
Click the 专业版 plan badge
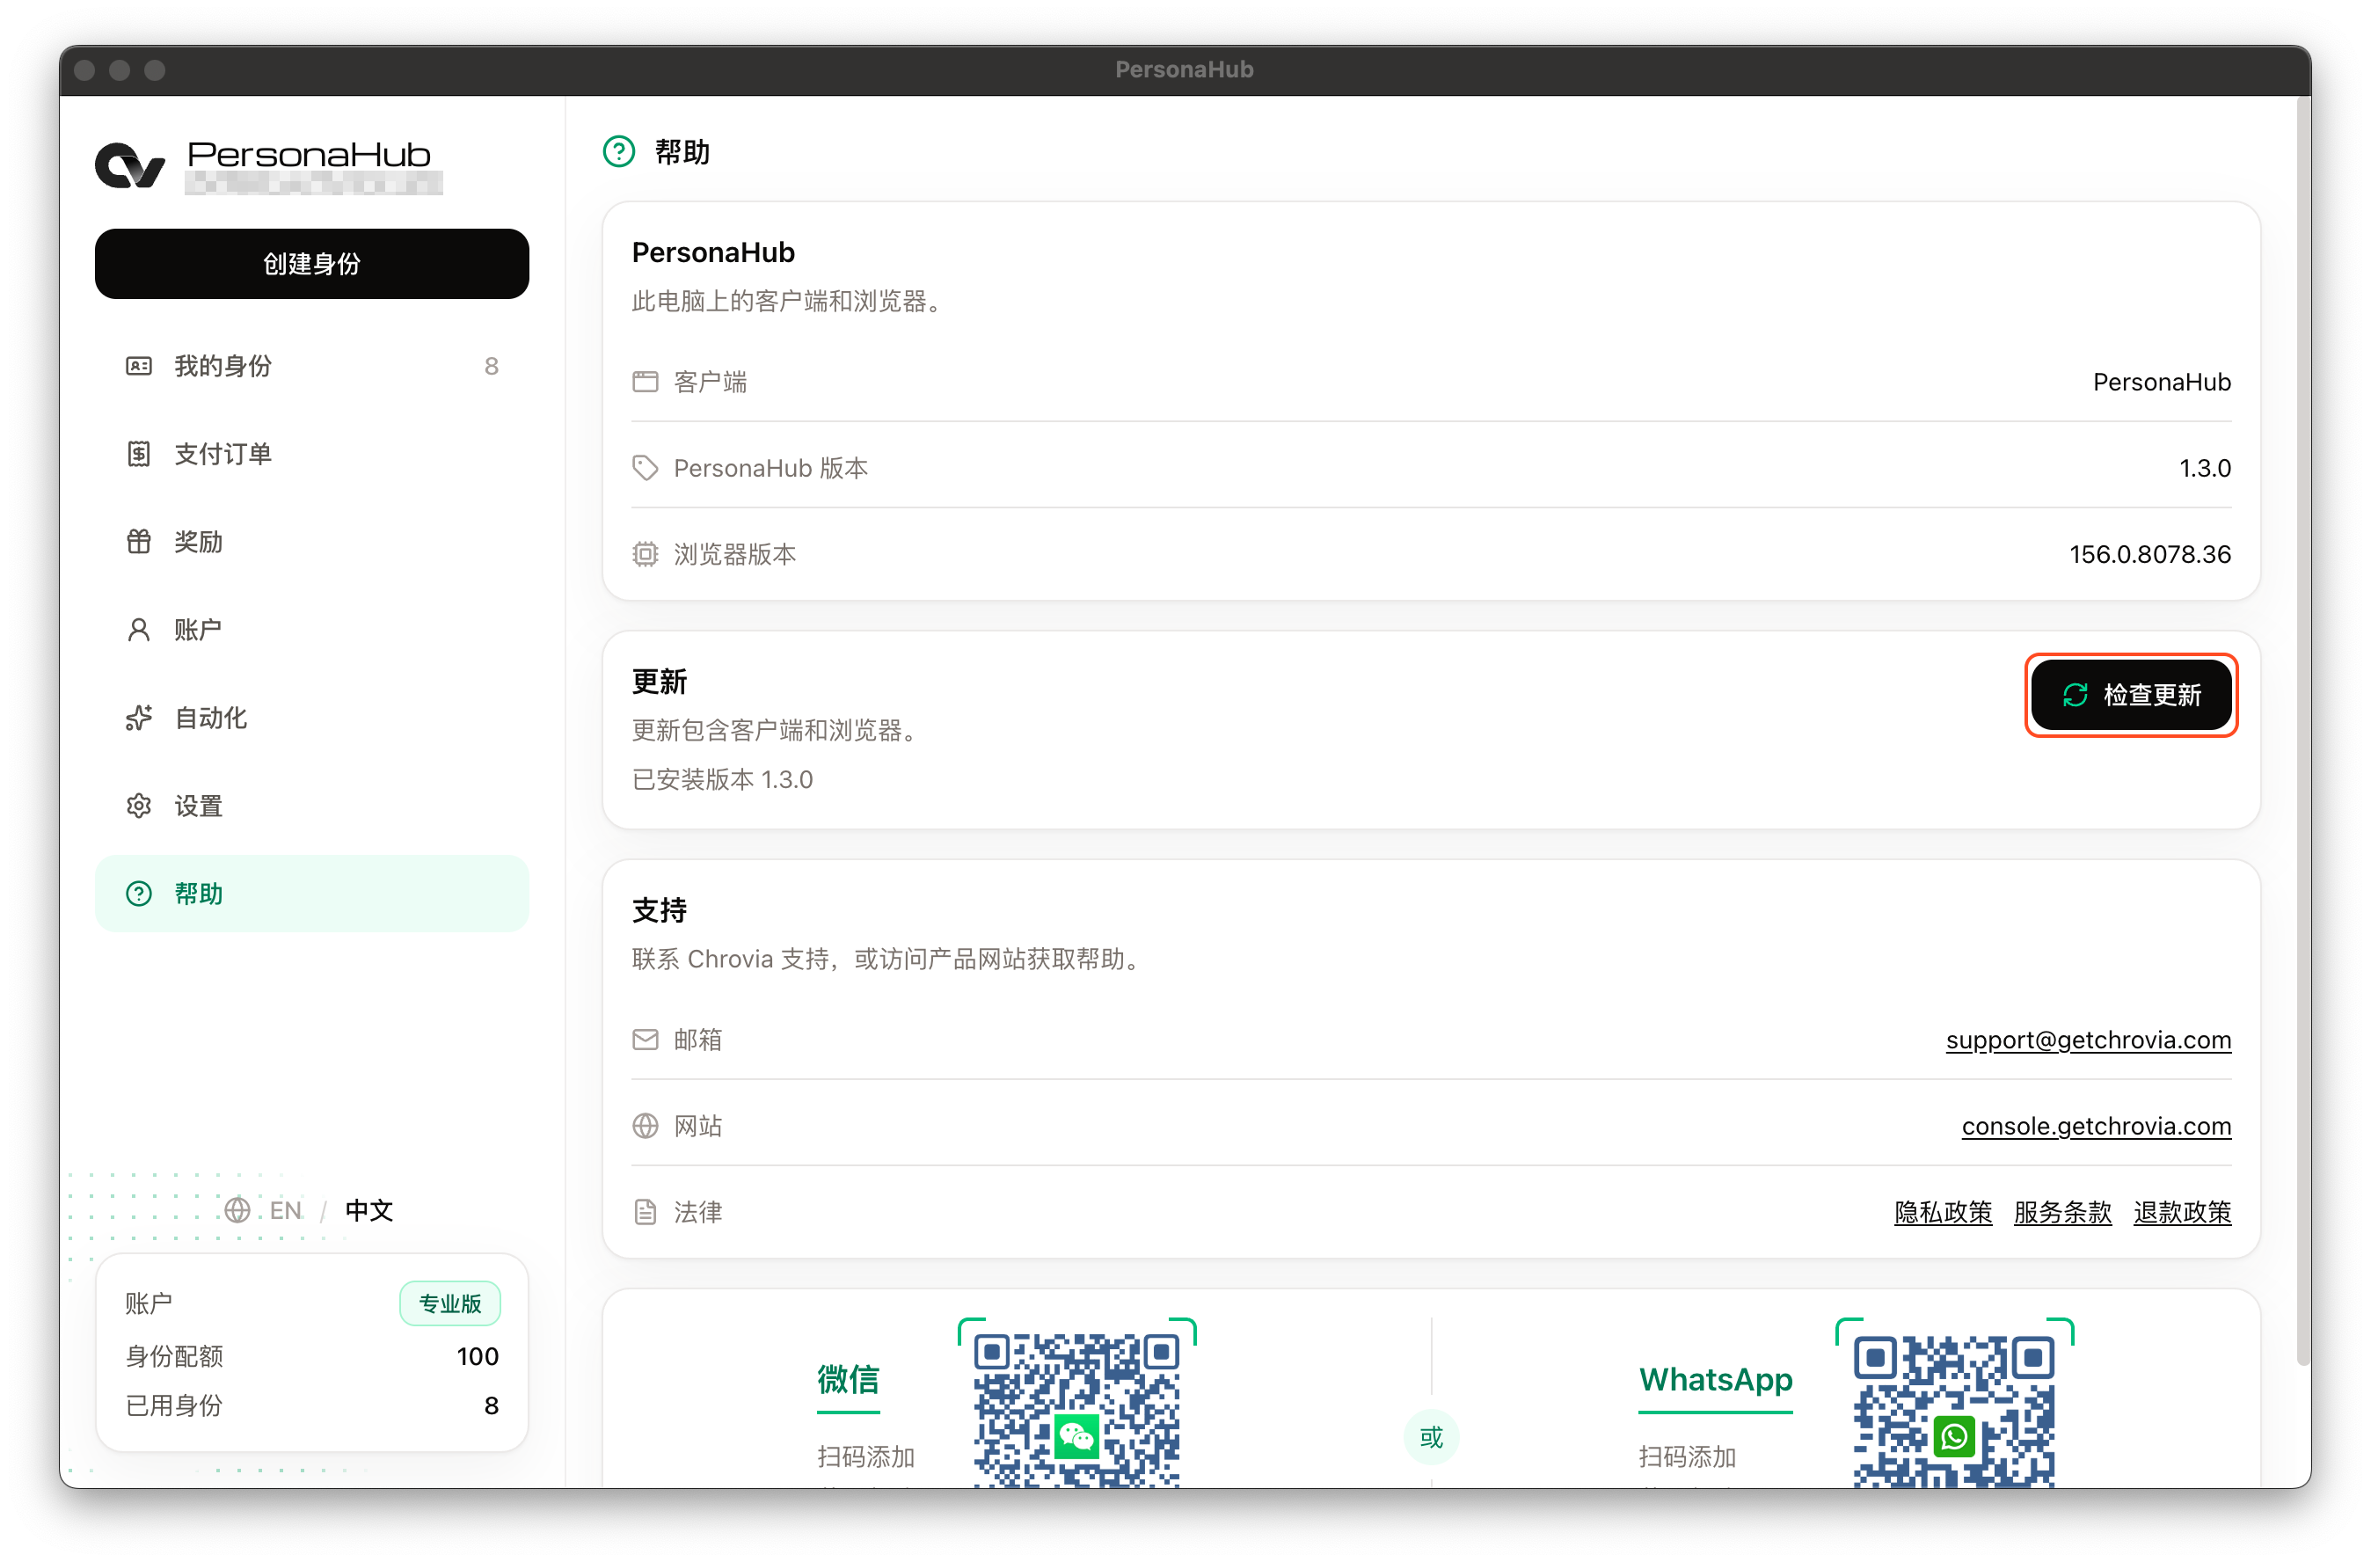click(x=449, y=1303)
